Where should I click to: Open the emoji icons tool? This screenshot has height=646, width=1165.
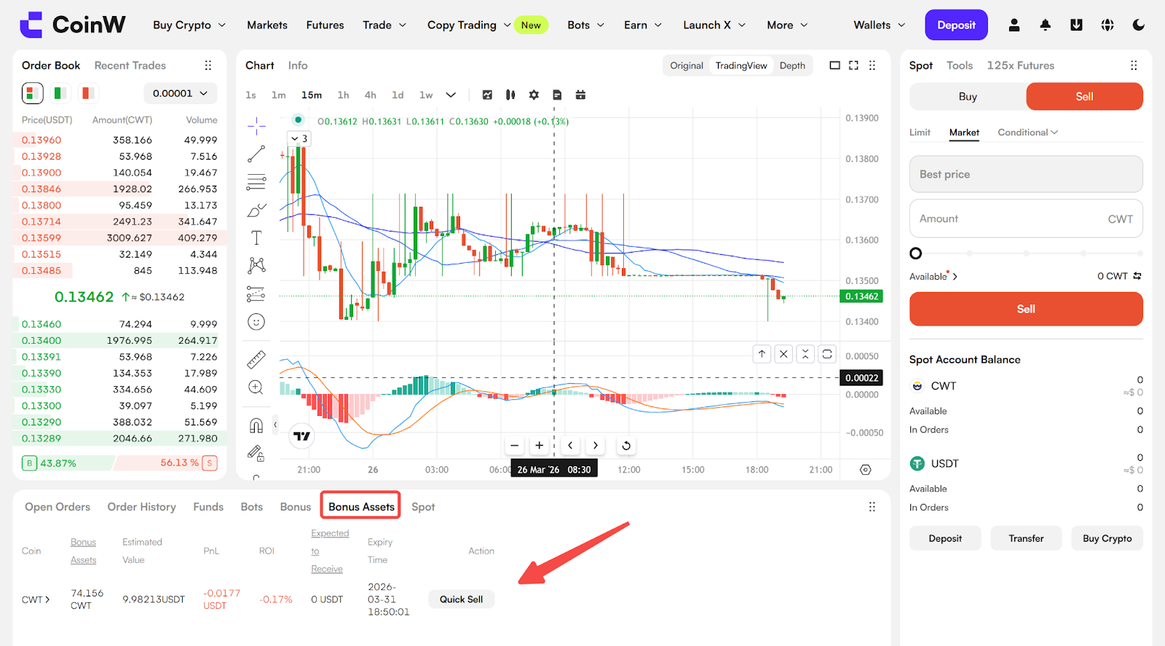tap(256, 322)
